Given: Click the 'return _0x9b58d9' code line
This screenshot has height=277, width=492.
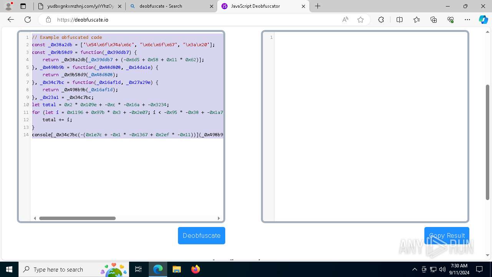Looking at the screenshot, I should [x=80, y=75].
